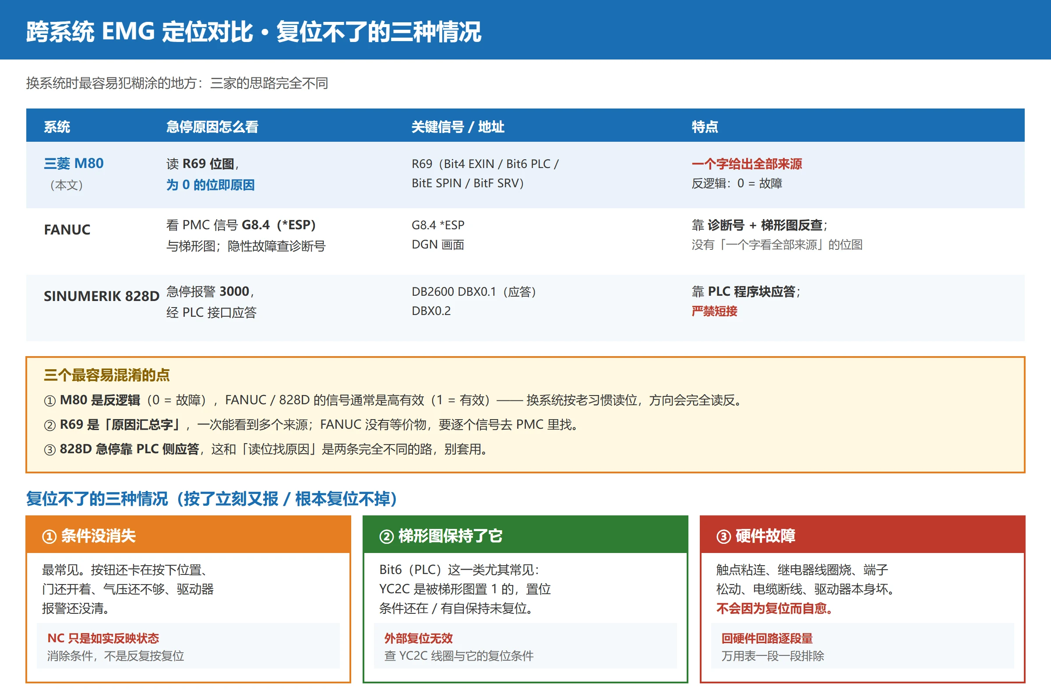The height and width of the screenshot is (700, 1051).
Task: Click the table header 关键信号 / 地址
Action: click(x=458, y=127)
